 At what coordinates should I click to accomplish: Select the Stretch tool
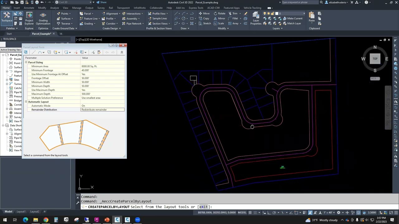pos(204,23)
